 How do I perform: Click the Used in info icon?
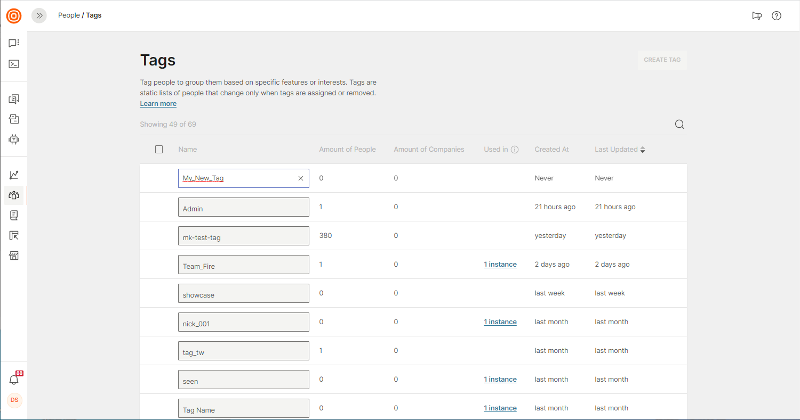pyautogui.click(x=515, y=150)
